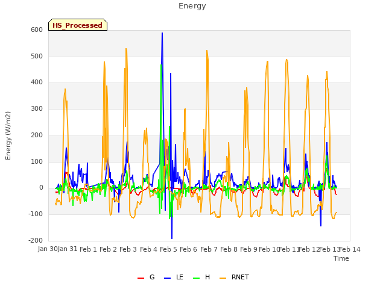Click the Feb 1 x-axis date label
The image size is (386, 289).
(x=89, y=249)
